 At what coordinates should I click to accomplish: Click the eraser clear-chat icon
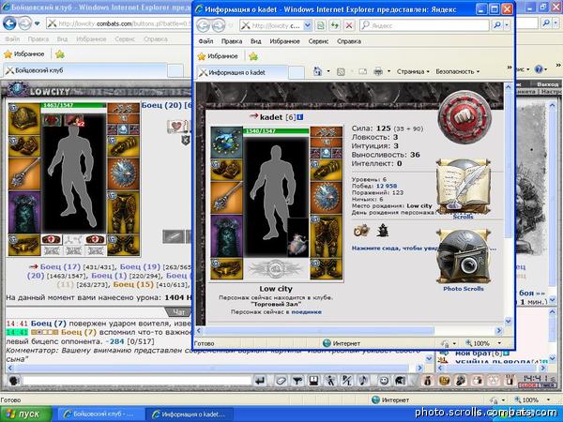pyautogui.click(x=281, y=381)
